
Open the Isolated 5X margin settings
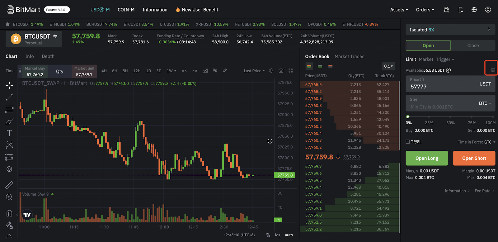(x=450, y=30)
